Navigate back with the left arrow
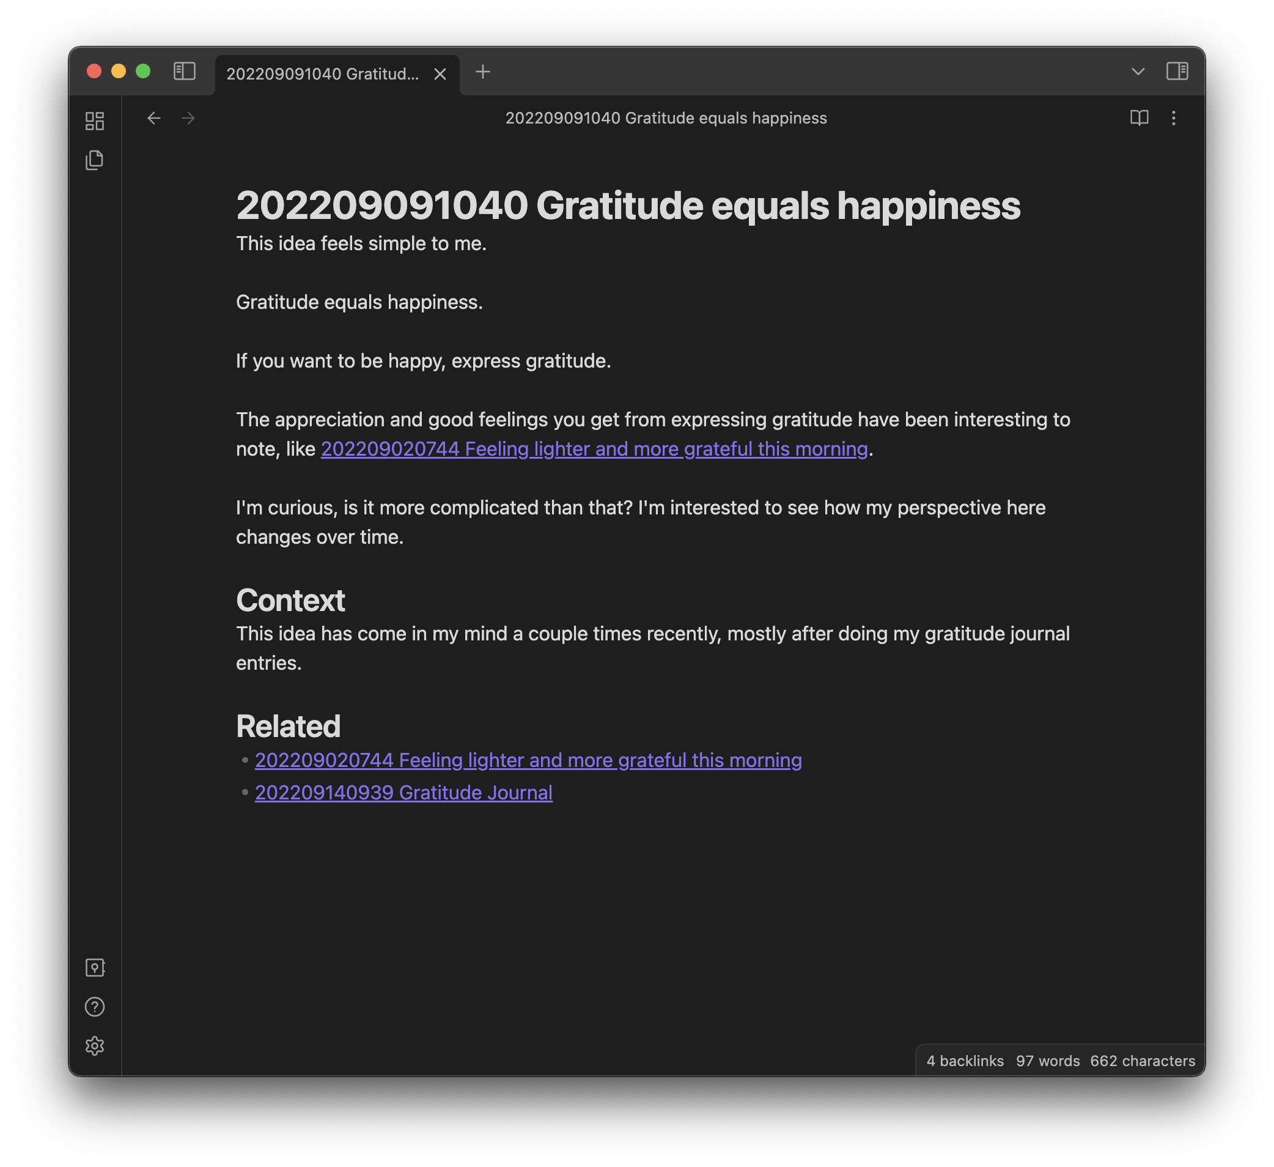 point(153,118)
